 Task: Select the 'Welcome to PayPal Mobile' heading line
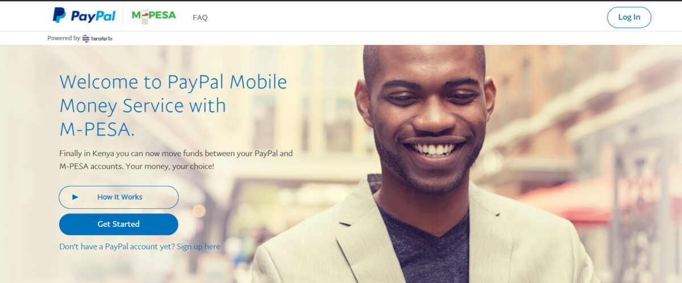(x=173, y=82)
